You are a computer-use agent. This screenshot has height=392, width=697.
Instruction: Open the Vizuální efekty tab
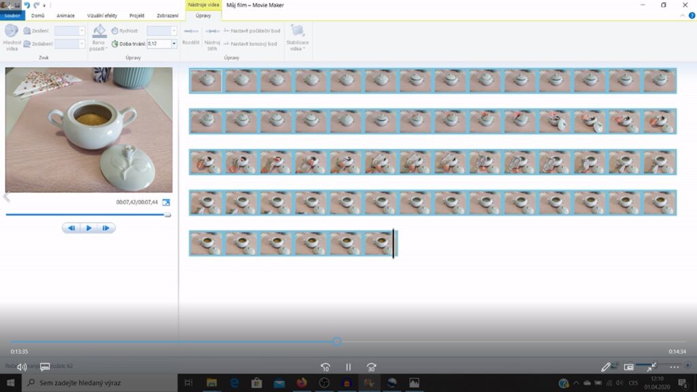101,15
